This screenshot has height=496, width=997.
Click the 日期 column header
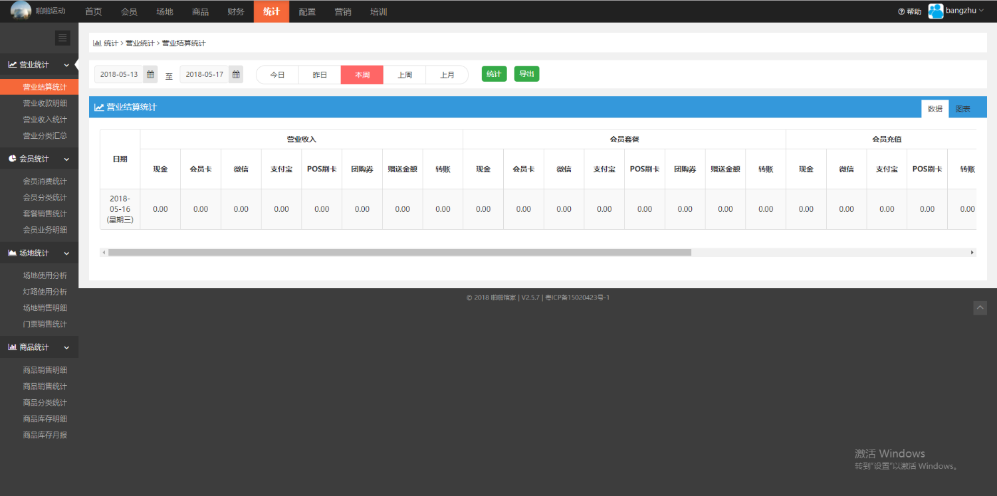point(120,159)
